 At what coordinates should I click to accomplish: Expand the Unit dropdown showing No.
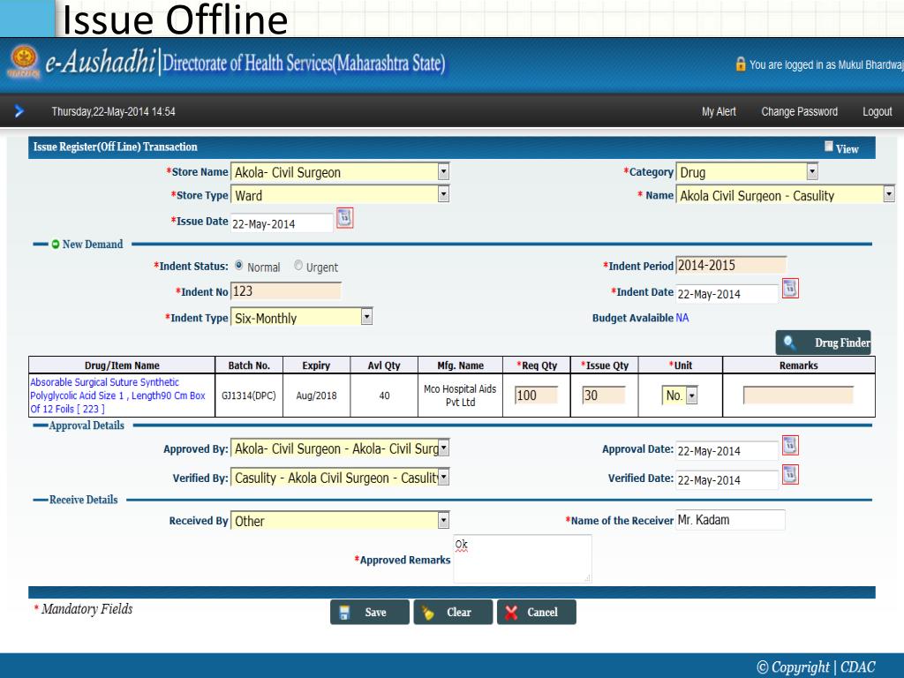pyautogui.click(x=692, y=395)
